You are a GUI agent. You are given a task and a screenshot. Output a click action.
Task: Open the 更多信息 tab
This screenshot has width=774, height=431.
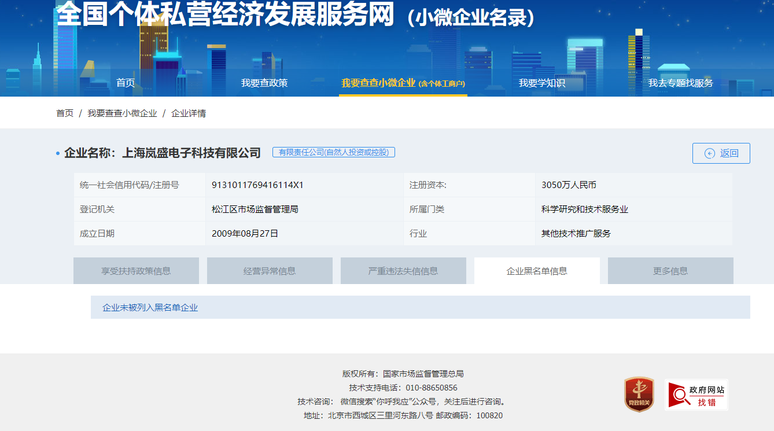tap(670, 271)
